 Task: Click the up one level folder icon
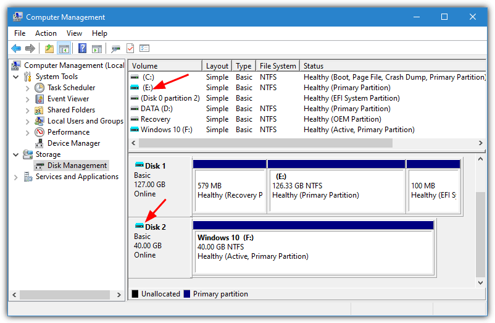49,48
